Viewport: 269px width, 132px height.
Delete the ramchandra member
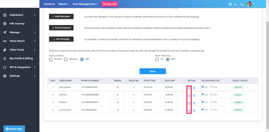tap(194, 111)
